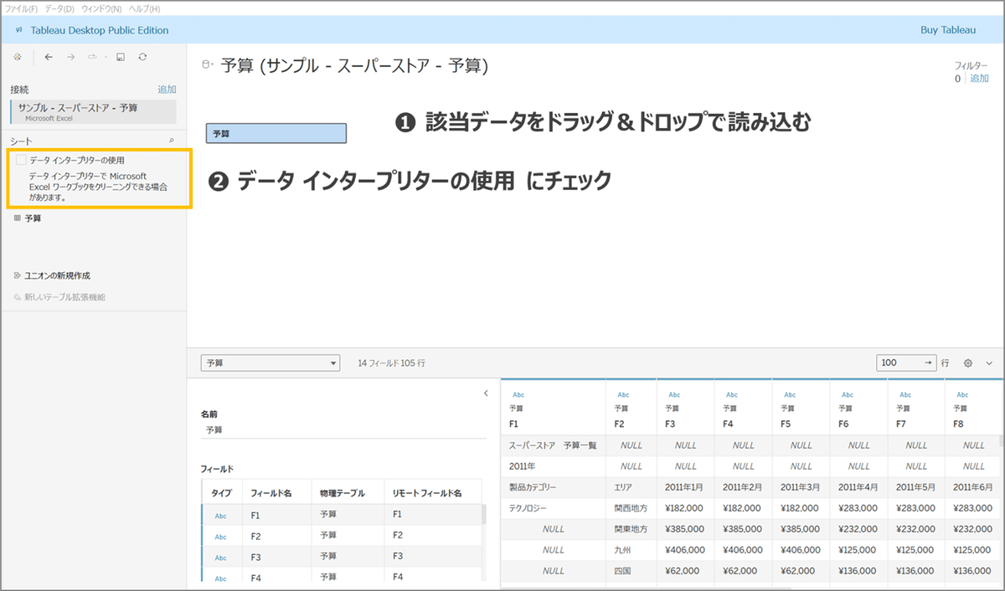Click the 製品カテゴリー cell

(x=553, y=487)
